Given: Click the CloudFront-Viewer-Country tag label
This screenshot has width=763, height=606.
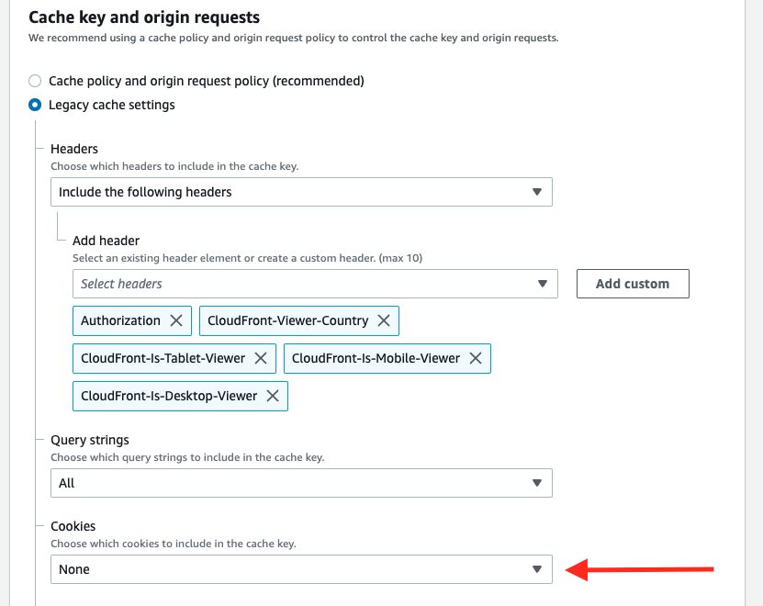Looking at the screenshot, I should pos(288,320).
